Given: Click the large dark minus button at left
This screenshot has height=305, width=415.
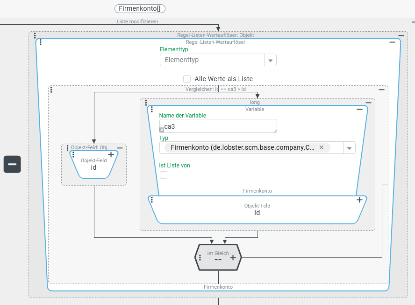Looking at the screenshot, I should tap(12, 164).
